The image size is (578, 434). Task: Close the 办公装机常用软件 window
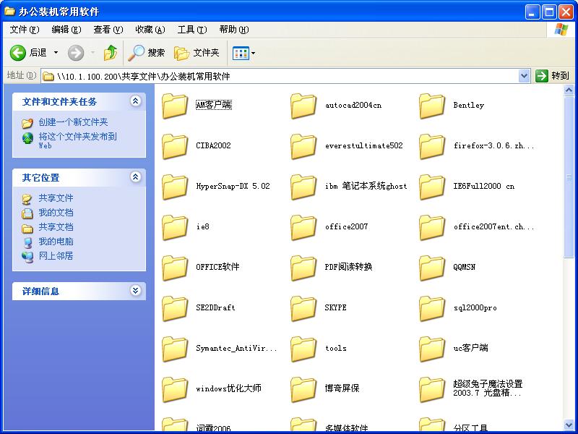[x=566, y=12]
